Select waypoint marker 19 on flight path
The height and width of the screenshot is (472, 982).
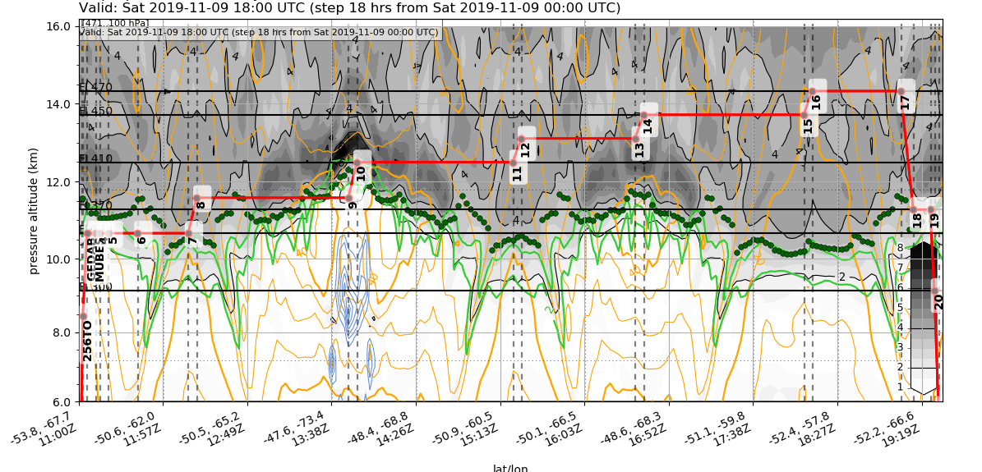coord(931,209)
